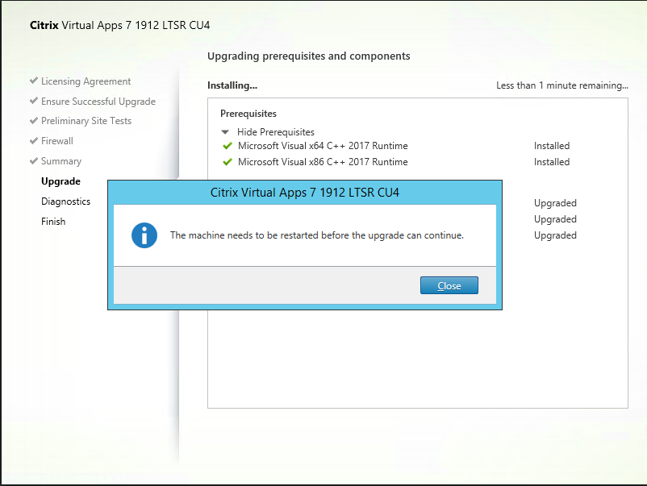Select the Diagnostics step in the sidebar

point(65,201)
